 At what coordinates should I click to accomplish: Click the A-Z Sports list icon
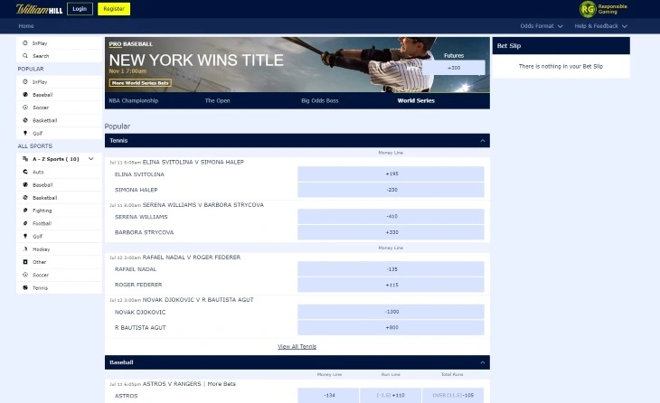pyautogui.click(x=25, y=159)
